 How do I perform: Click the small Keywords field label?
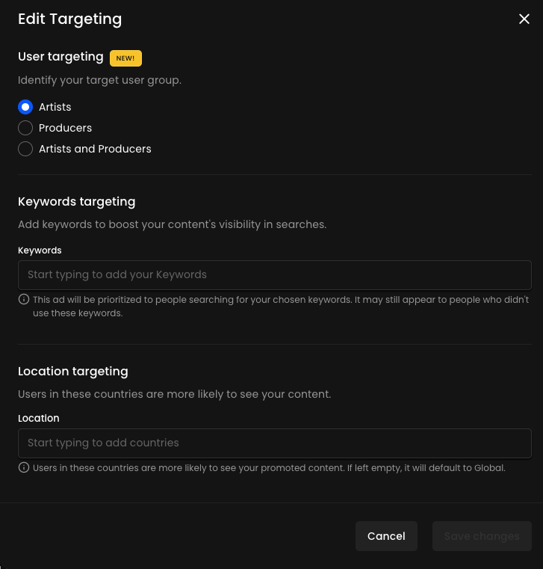point(40,250)
